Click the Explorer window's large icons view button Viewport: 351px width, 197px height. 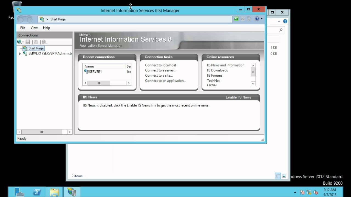click(284, 176)
